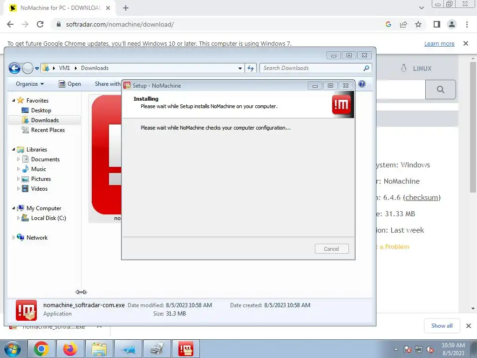Expand the Pictures library
The image size is (477, 358).
pyautogui.click(x=18, y=179)
